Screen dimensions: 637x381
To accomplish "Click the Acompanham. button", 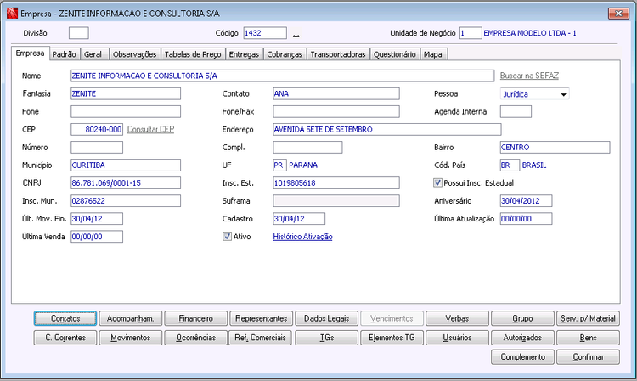I will [x=131, y=318].
